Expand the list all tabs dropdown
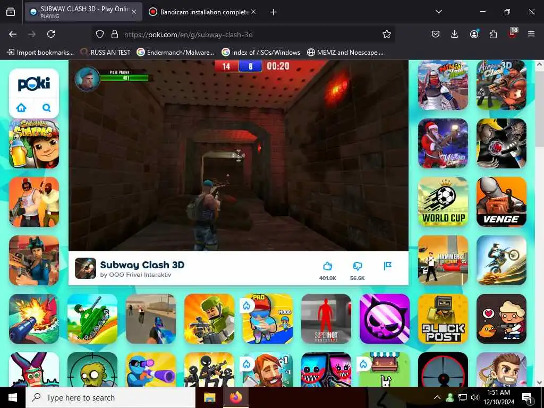 439,12
